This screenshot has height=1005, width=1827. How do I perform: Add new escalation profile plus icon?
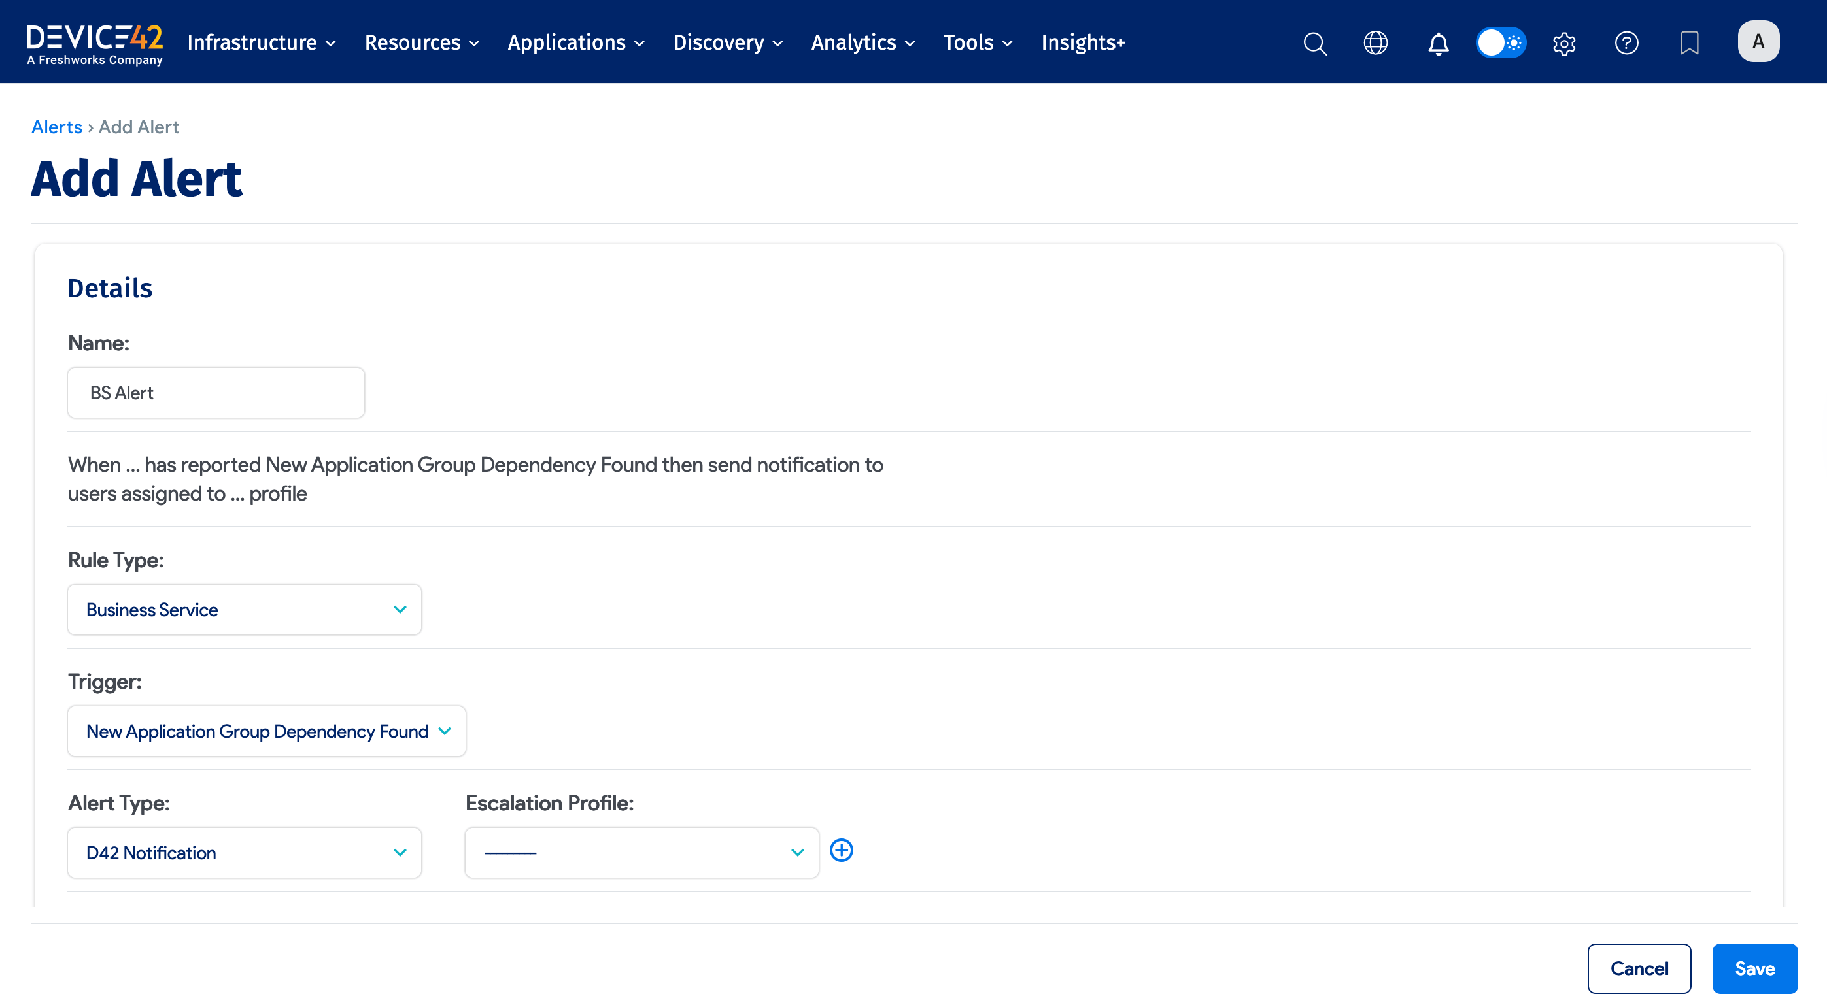click(x=841, y=849)
